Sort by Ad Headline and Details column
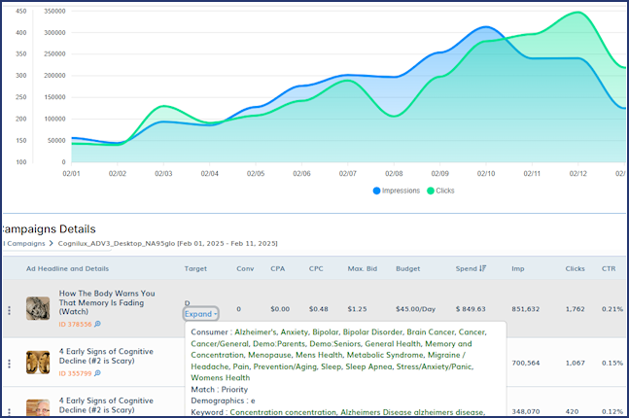The height and width of the screenshot is (418, 629). click(x=67, y=268)
